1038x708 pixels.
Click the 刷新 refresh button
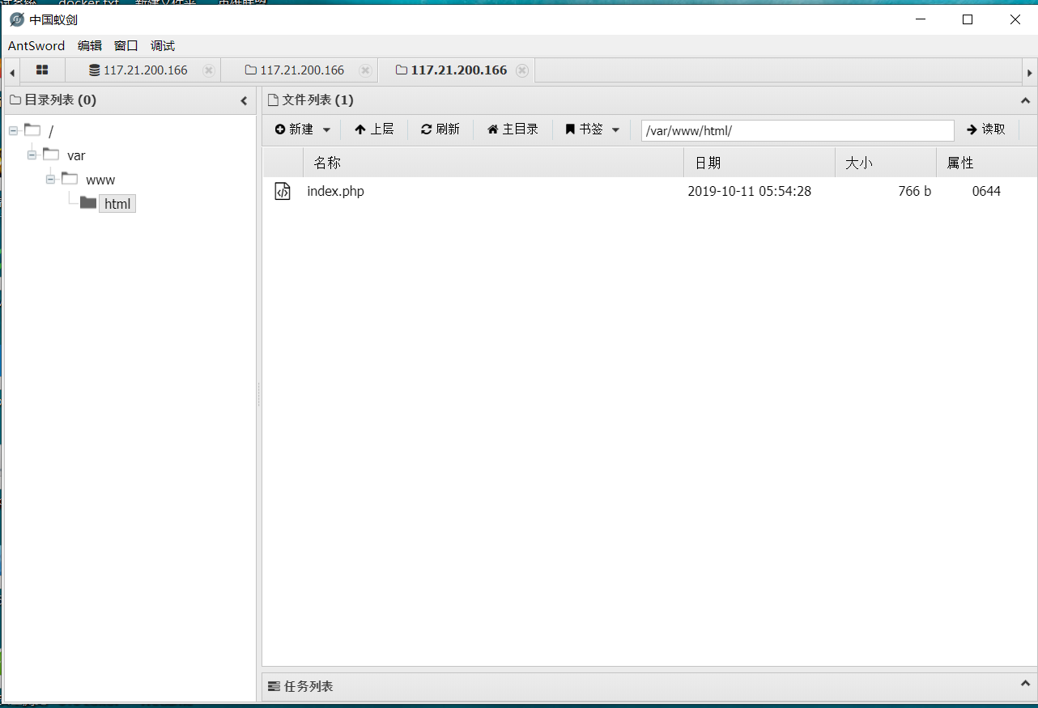coord(440,129)
